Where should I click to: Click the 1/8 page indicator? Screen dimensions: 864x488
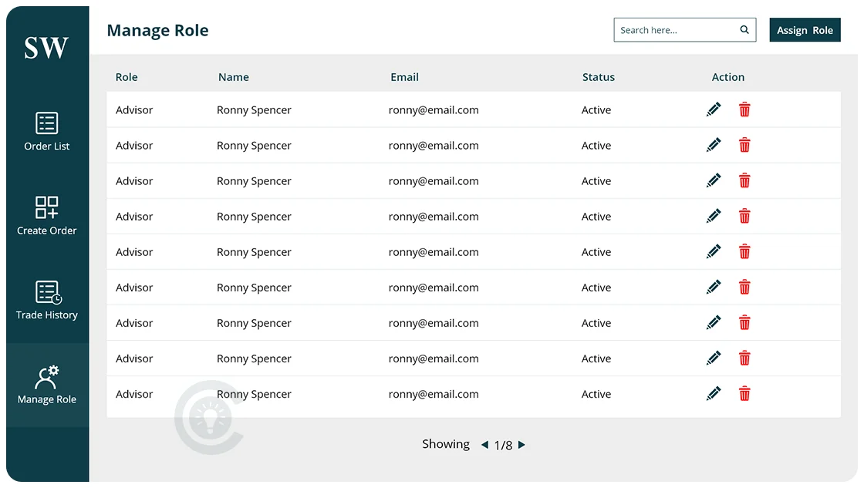(x=504, y=444)
